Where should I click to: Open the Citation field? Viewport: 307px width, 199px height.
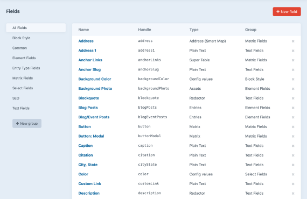pos(85,155)
